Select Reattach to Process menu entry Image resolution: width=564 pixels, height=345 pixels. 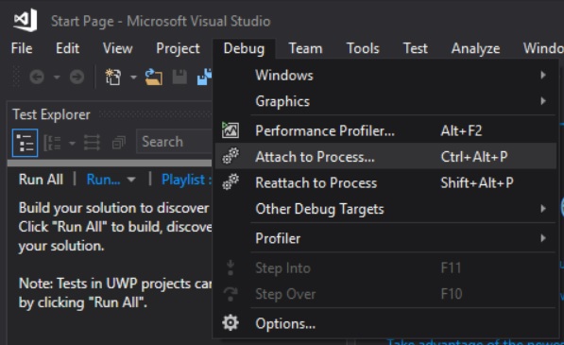pyautogui.click(x=385, y=182)
